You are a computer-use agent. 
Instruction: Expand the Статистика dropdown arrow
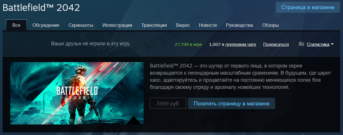click(332, 44)
